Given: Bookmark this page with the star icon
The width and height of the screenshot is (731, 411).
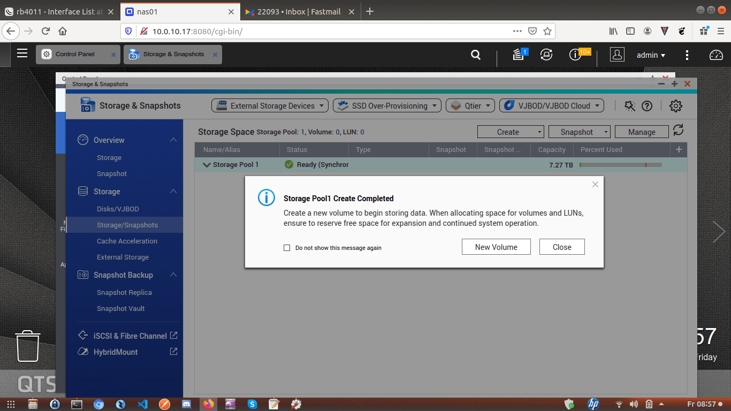Looking at the screenshot, I should (x=547, y=31).
